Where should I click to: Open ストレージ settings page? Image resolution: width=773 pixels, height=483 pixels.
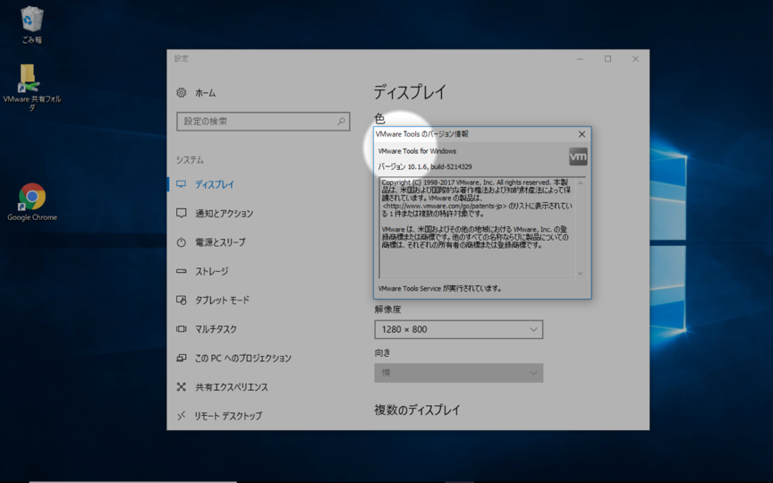pos(212,271)
